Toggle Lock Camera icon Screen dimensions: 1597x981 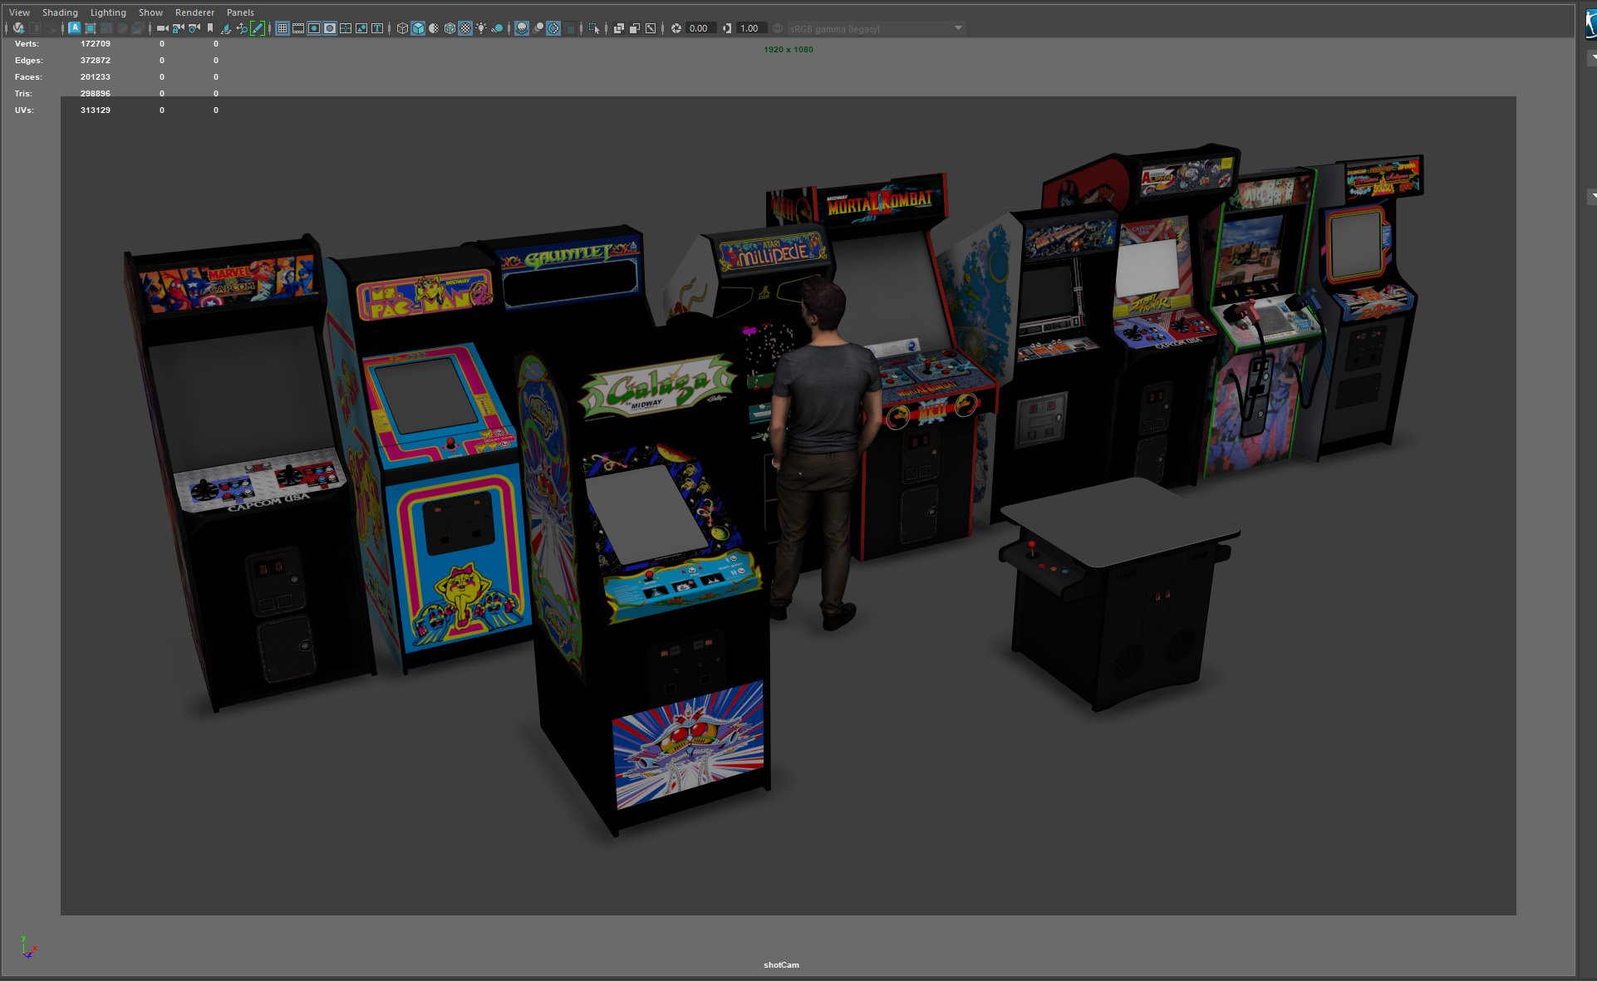[x=178, y=28]
